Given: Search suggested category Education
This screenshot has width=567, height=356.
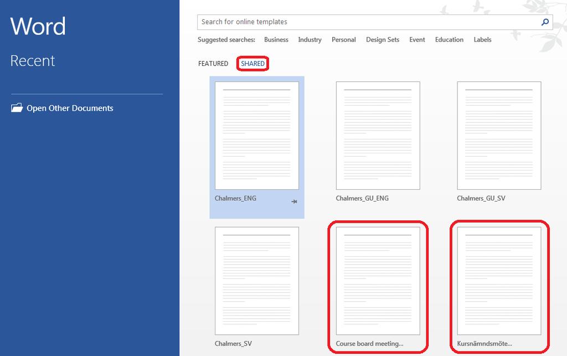Looking at the screenshot, I should 449,40.
